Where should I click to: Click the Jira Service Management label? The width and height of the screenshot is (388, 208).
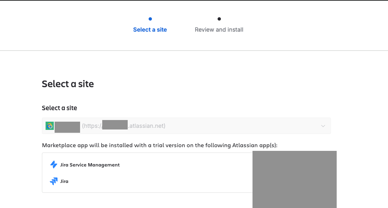click(90, 165)
